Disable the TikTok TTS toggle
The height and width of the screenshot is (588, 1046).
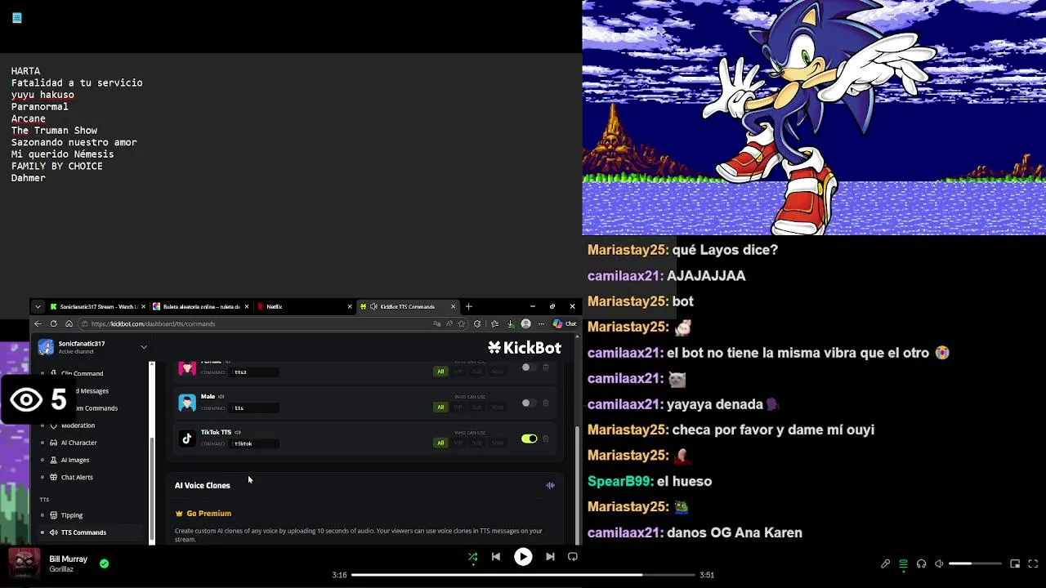pos(529,439)
